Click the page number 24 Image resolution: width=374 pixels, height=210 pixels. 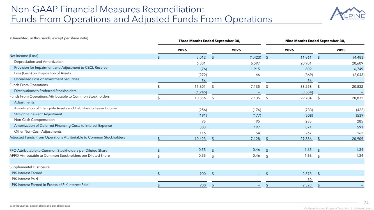366,203
